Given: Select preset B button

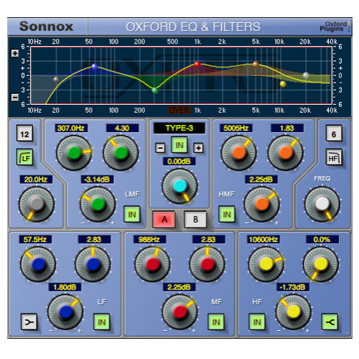Looking at the screenshot, I should 195,219.
